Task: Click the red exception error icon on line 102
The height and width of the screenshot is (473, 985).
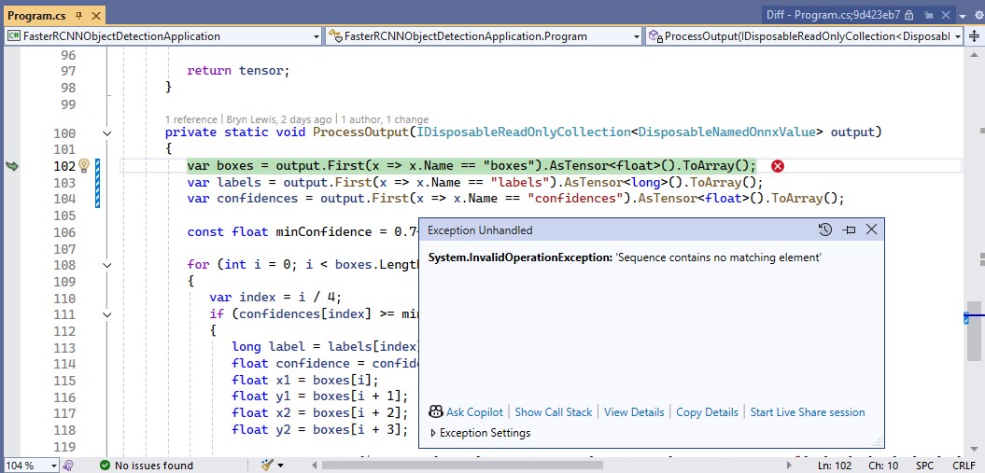Action: pos(777,166)
